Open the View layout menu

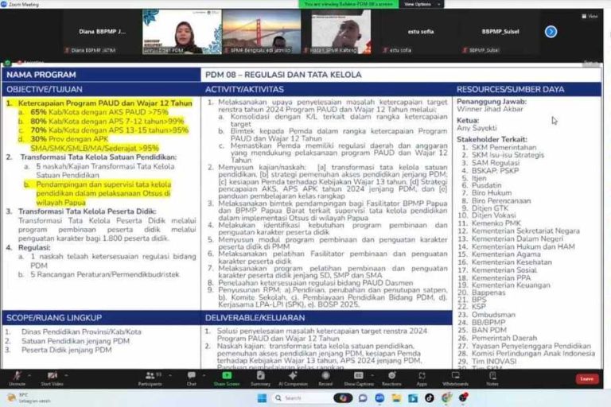point(591,16)
